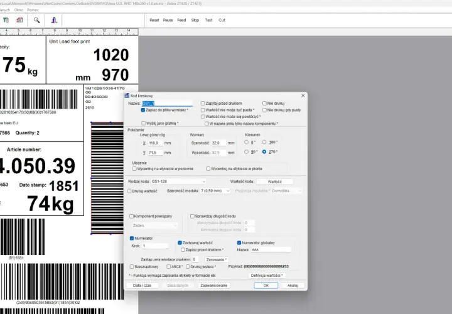
Task: Tick the ASCII checkbox
Action: coord(169,267)
